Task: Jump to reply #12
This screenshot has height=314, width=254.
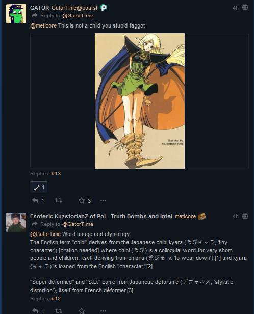Action: coord(56,299)
